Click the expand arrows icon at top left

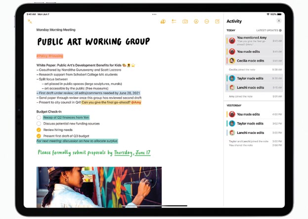pyautogui.click(x=30, y=21)
